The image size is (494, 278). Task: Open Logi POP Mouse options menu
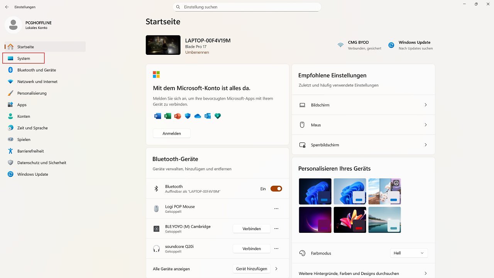(276, 208)
